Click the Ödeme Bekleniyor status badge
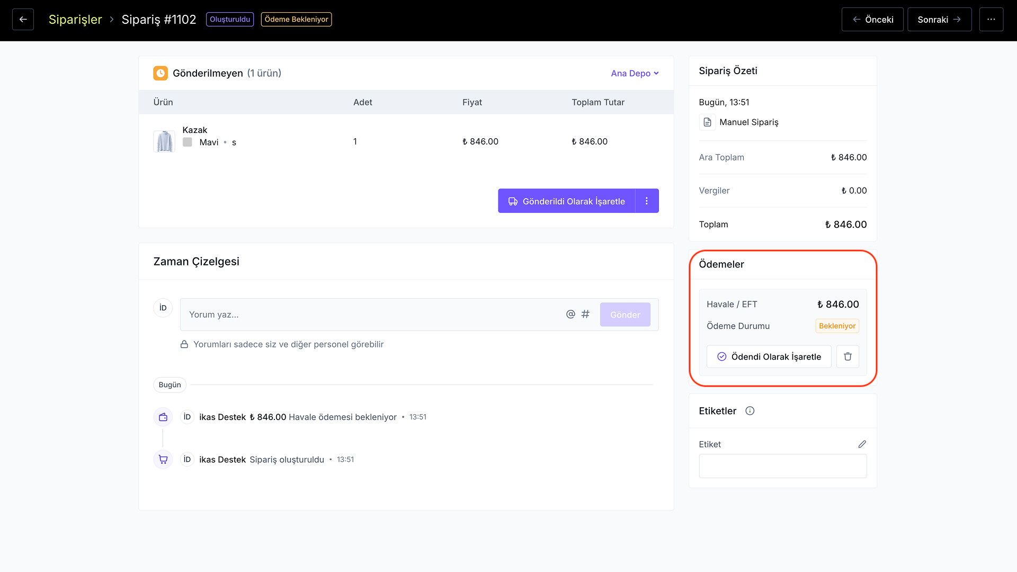The image size is (1017, 572). (296, 20)
